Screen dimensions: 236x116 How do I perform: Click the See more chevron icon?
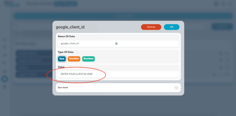click(x=176, y=88)
